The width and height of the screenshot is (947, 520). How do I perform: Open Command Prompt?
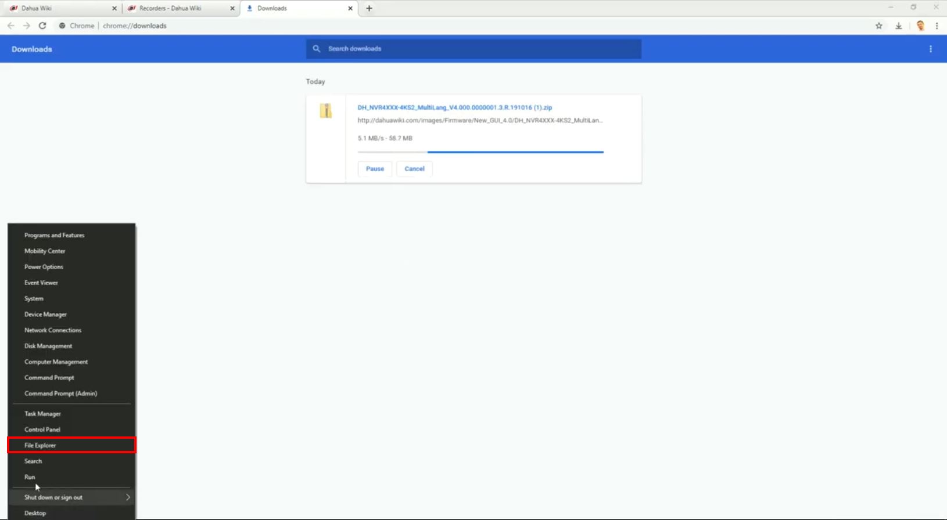click(71, 377)
